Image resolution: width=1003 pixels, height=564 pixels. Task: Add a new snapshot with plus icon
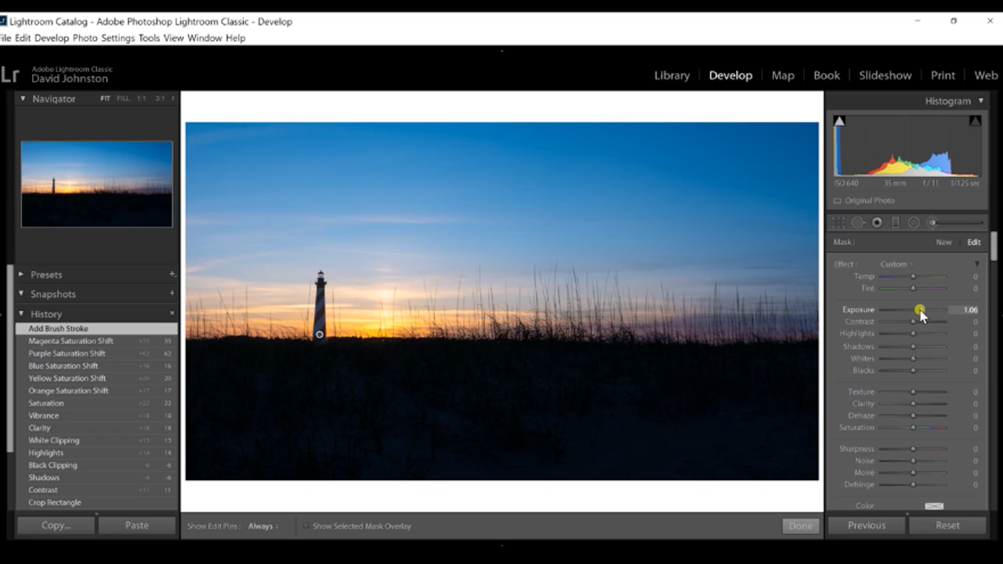tap(172, 294)
